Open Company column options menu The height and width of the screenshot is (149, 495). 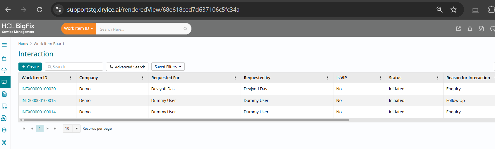(x=143, y=78)
